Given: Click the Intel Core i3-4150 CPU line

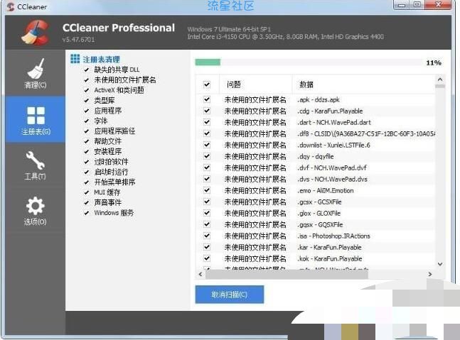Looking at the screenshot, I should [x=285, y=37].
